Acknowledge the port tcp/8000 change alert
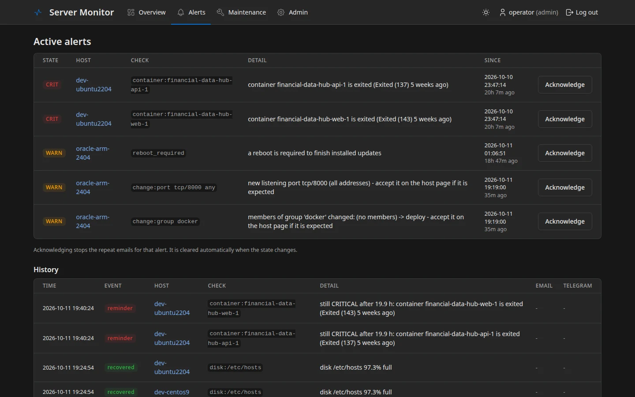635x397 pixels. pos(565,187)
